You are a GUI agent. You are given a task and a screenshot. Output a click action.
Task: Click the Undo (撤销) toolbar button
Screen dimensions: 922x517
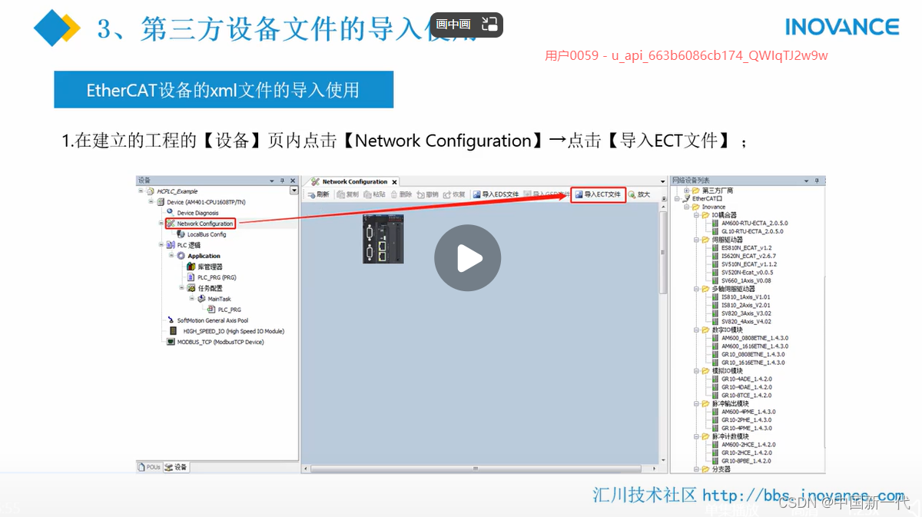pyautogui.click(x=427, y=194)
